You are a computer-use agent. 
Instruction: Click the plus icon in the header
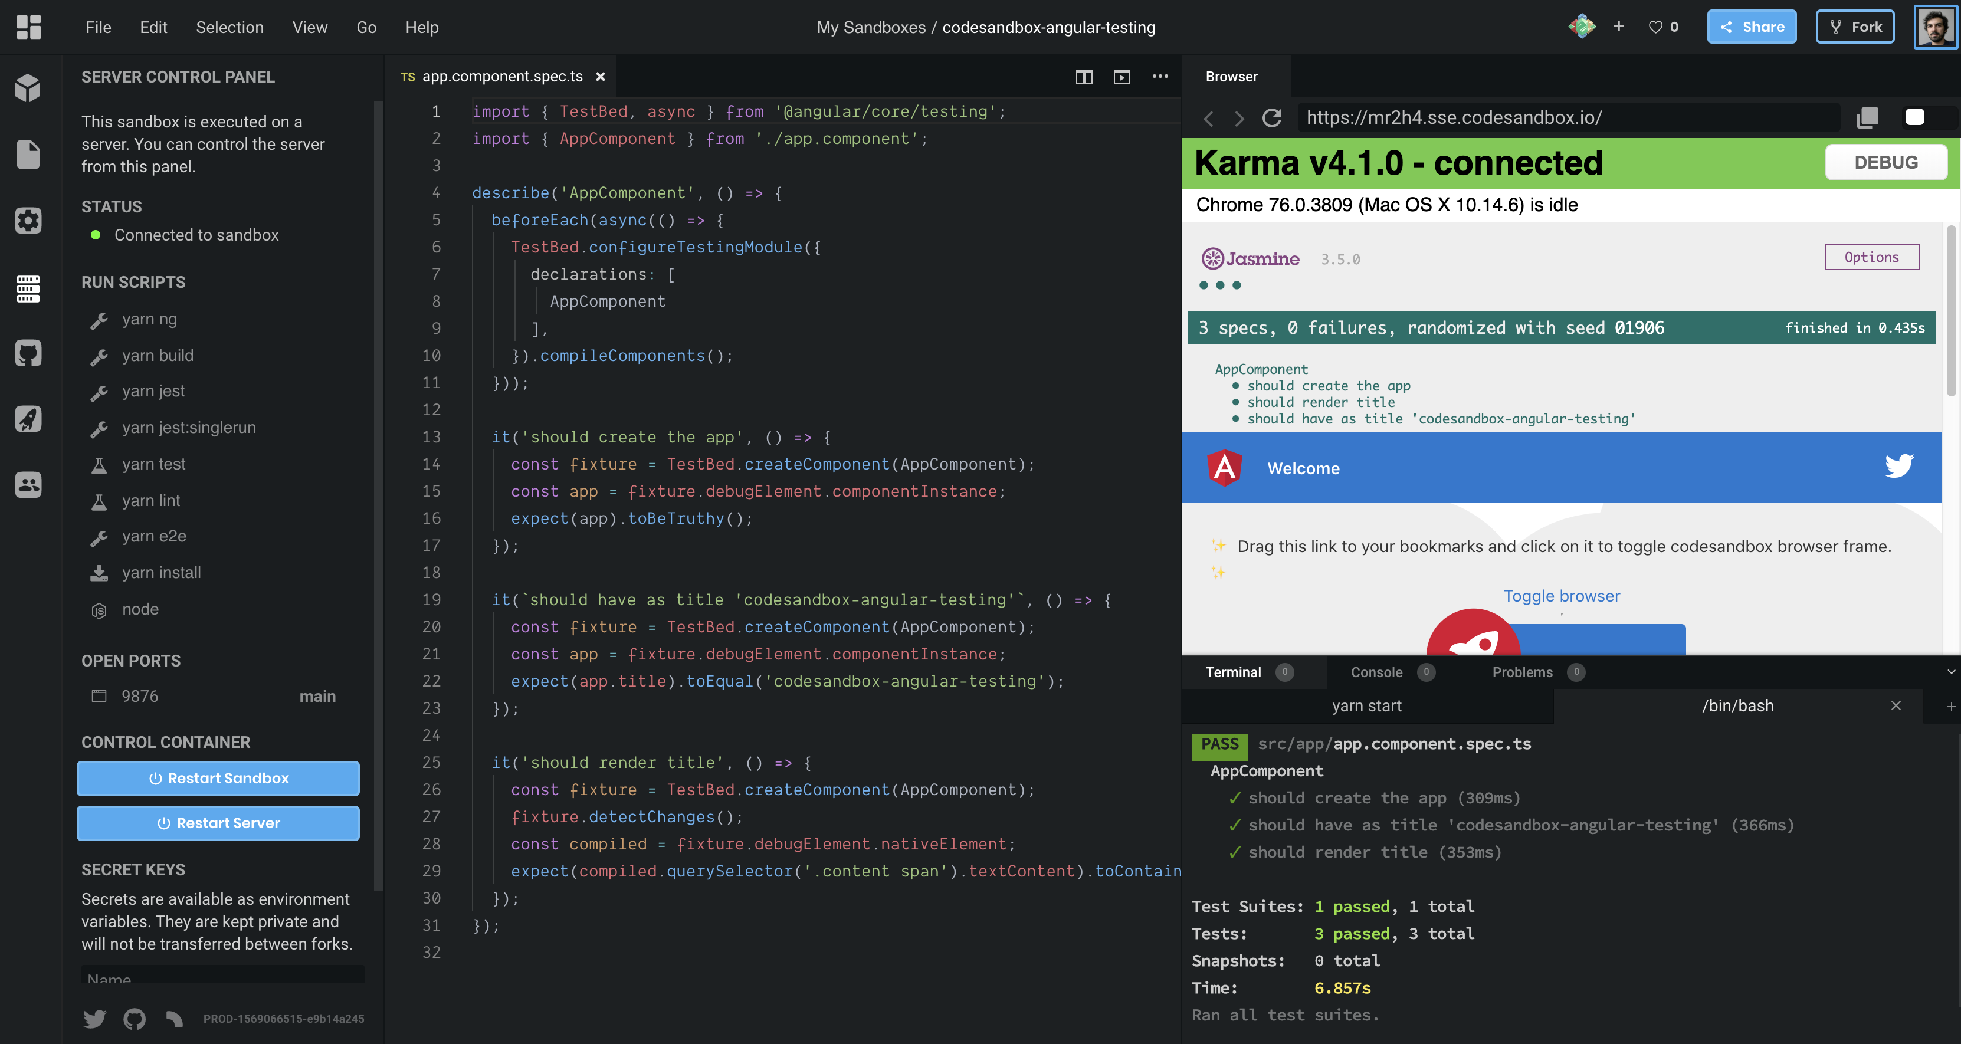point(1618,27)
